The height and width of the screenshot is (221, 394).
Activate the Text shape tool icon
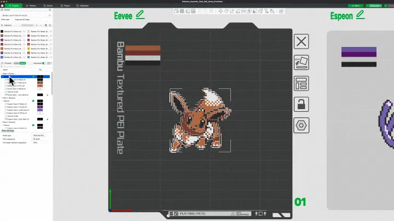(x=266, y=11)
